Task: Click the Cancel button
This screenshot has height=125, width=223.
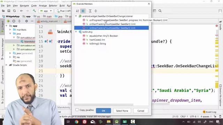Action: pyautogui.click(x=141, y=111)
